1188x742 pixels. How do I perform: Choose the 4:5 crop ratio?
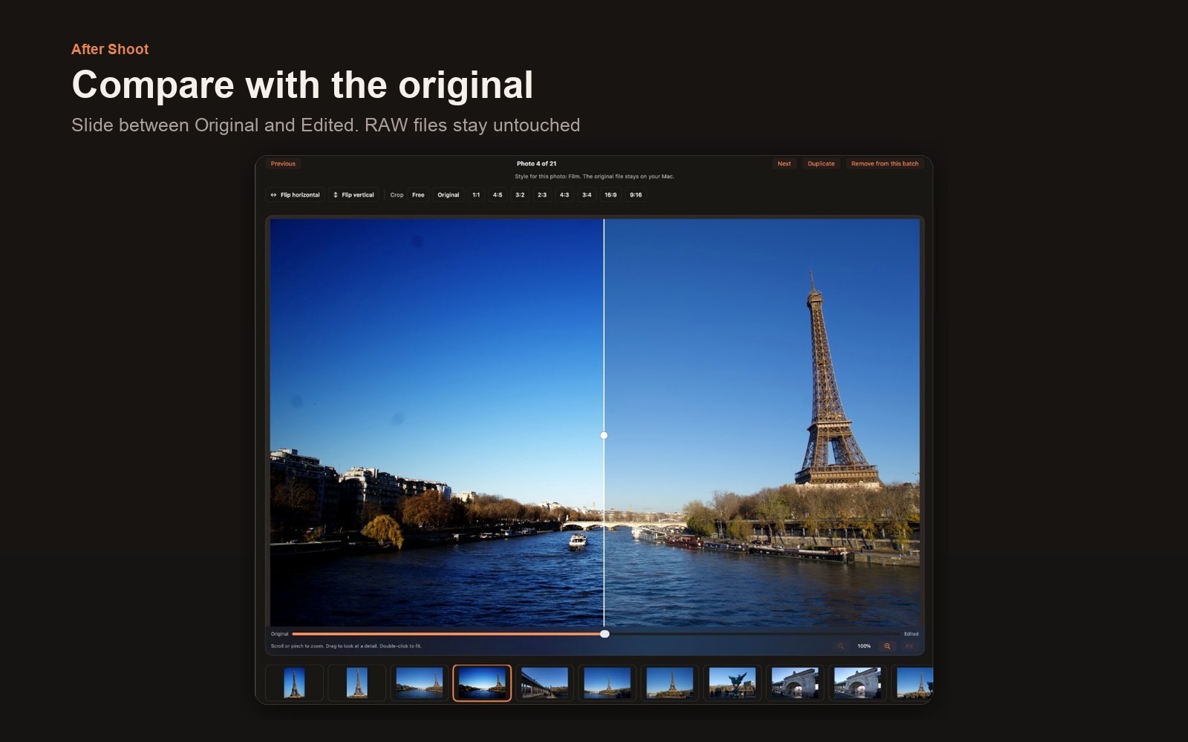tap(497, 195)
